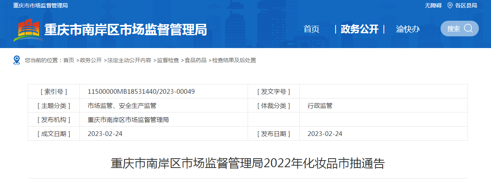This screenshot has width=491, height=184.
Task: Click the 搜索 search button
Action: (x=460, y=29)
